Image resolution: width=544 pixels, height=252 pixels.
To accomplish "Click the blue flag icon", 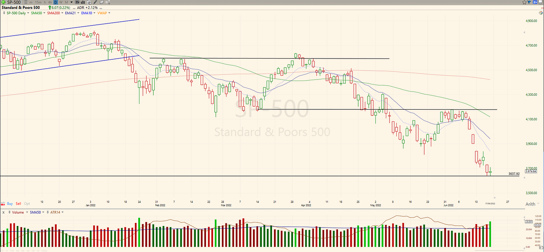I will 529,2.
